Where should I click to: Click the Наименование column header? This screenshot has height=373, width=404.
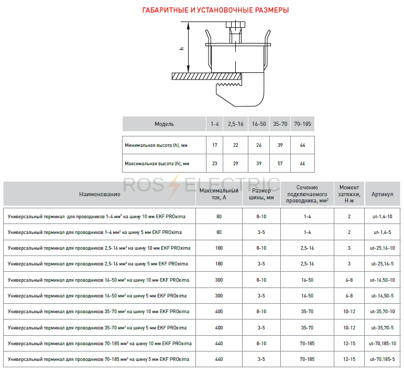[x=100, y=194]
